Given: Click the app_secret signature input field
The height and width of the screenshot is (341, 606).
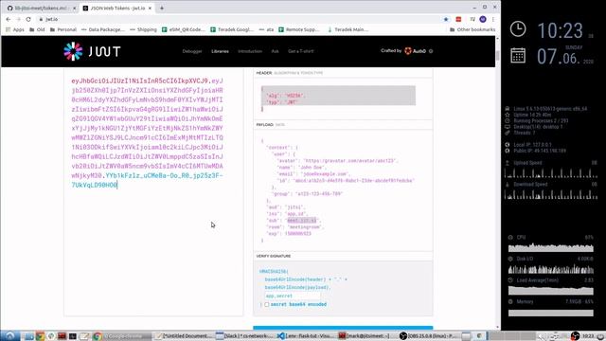Looking at the screenshot, I should 293,296.
